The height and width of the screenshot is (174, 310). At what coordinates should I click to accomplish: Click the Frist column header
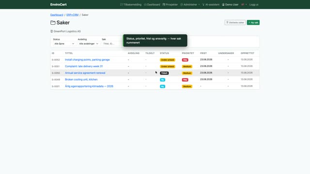[x=203, y=53]
